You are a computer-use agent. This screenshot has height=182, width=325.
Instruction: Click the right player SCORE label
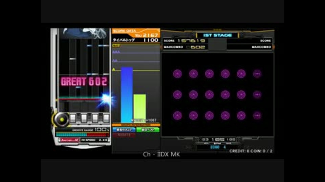pyautogui.click(x=265, y=41)
